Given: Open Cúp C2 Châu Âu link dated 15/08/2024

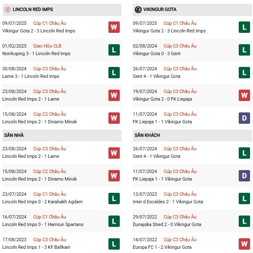Looking at the screenshot, I should coord(50,114).
